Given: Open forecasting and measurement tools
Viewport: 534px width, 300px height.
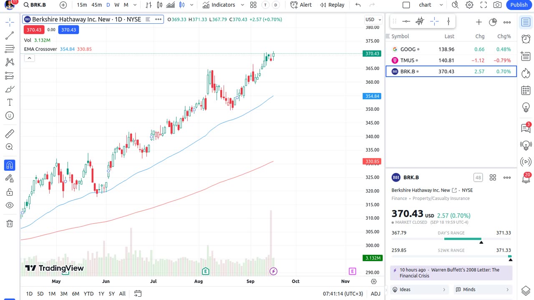Looking at the screenshot, I should pos(10,76).
